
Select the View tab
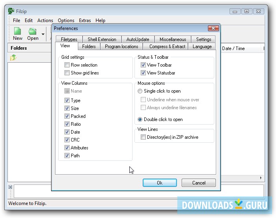66,46
